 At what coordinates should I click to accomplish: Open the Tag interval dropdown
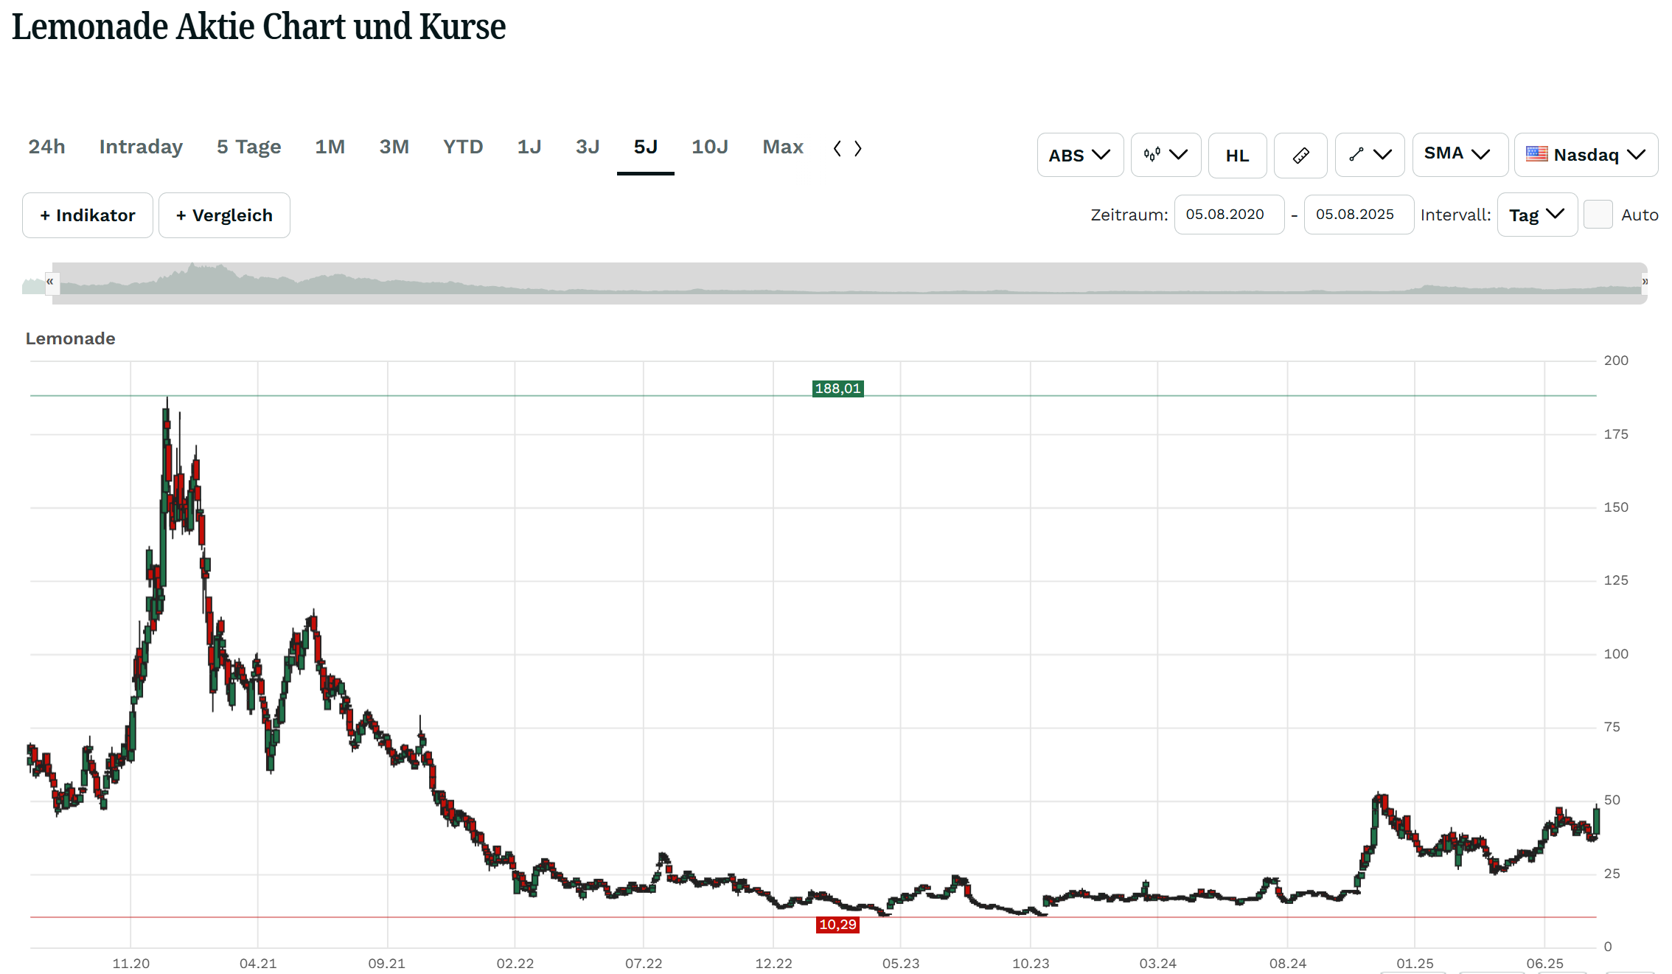click(1537, 215)
